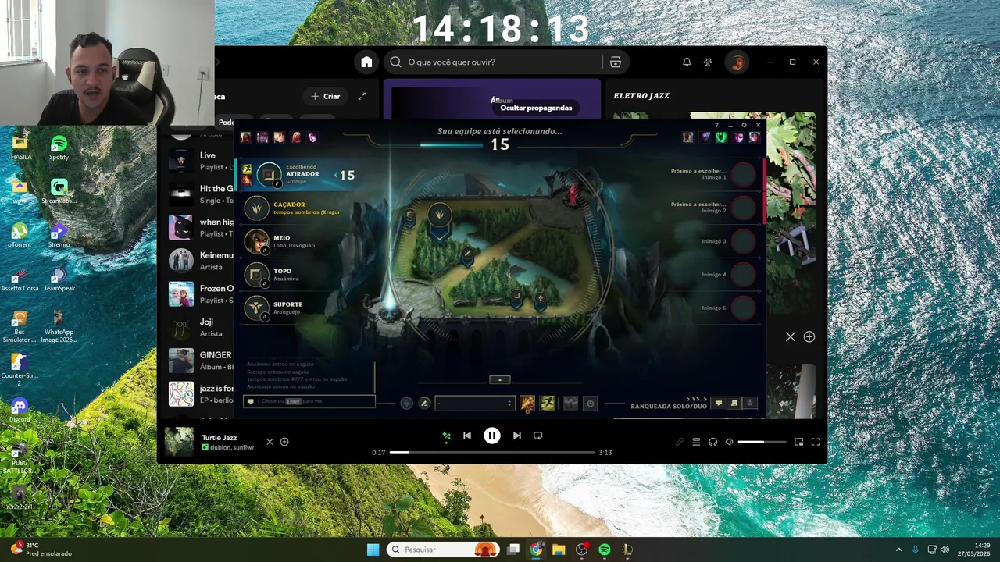Expand the skin selection arrow above rune bar
The image size is (1000, 562).
(500, 380)
